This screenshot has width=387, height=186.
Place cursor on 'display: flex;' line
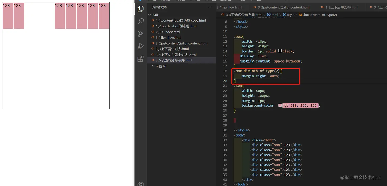click(254, 56)
